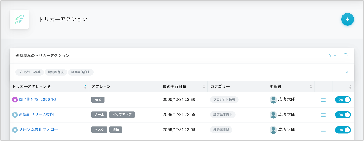The width and height of the screenshot is (364, 141).
Task: Click the ポップアップ action badge
Action: 122,115
